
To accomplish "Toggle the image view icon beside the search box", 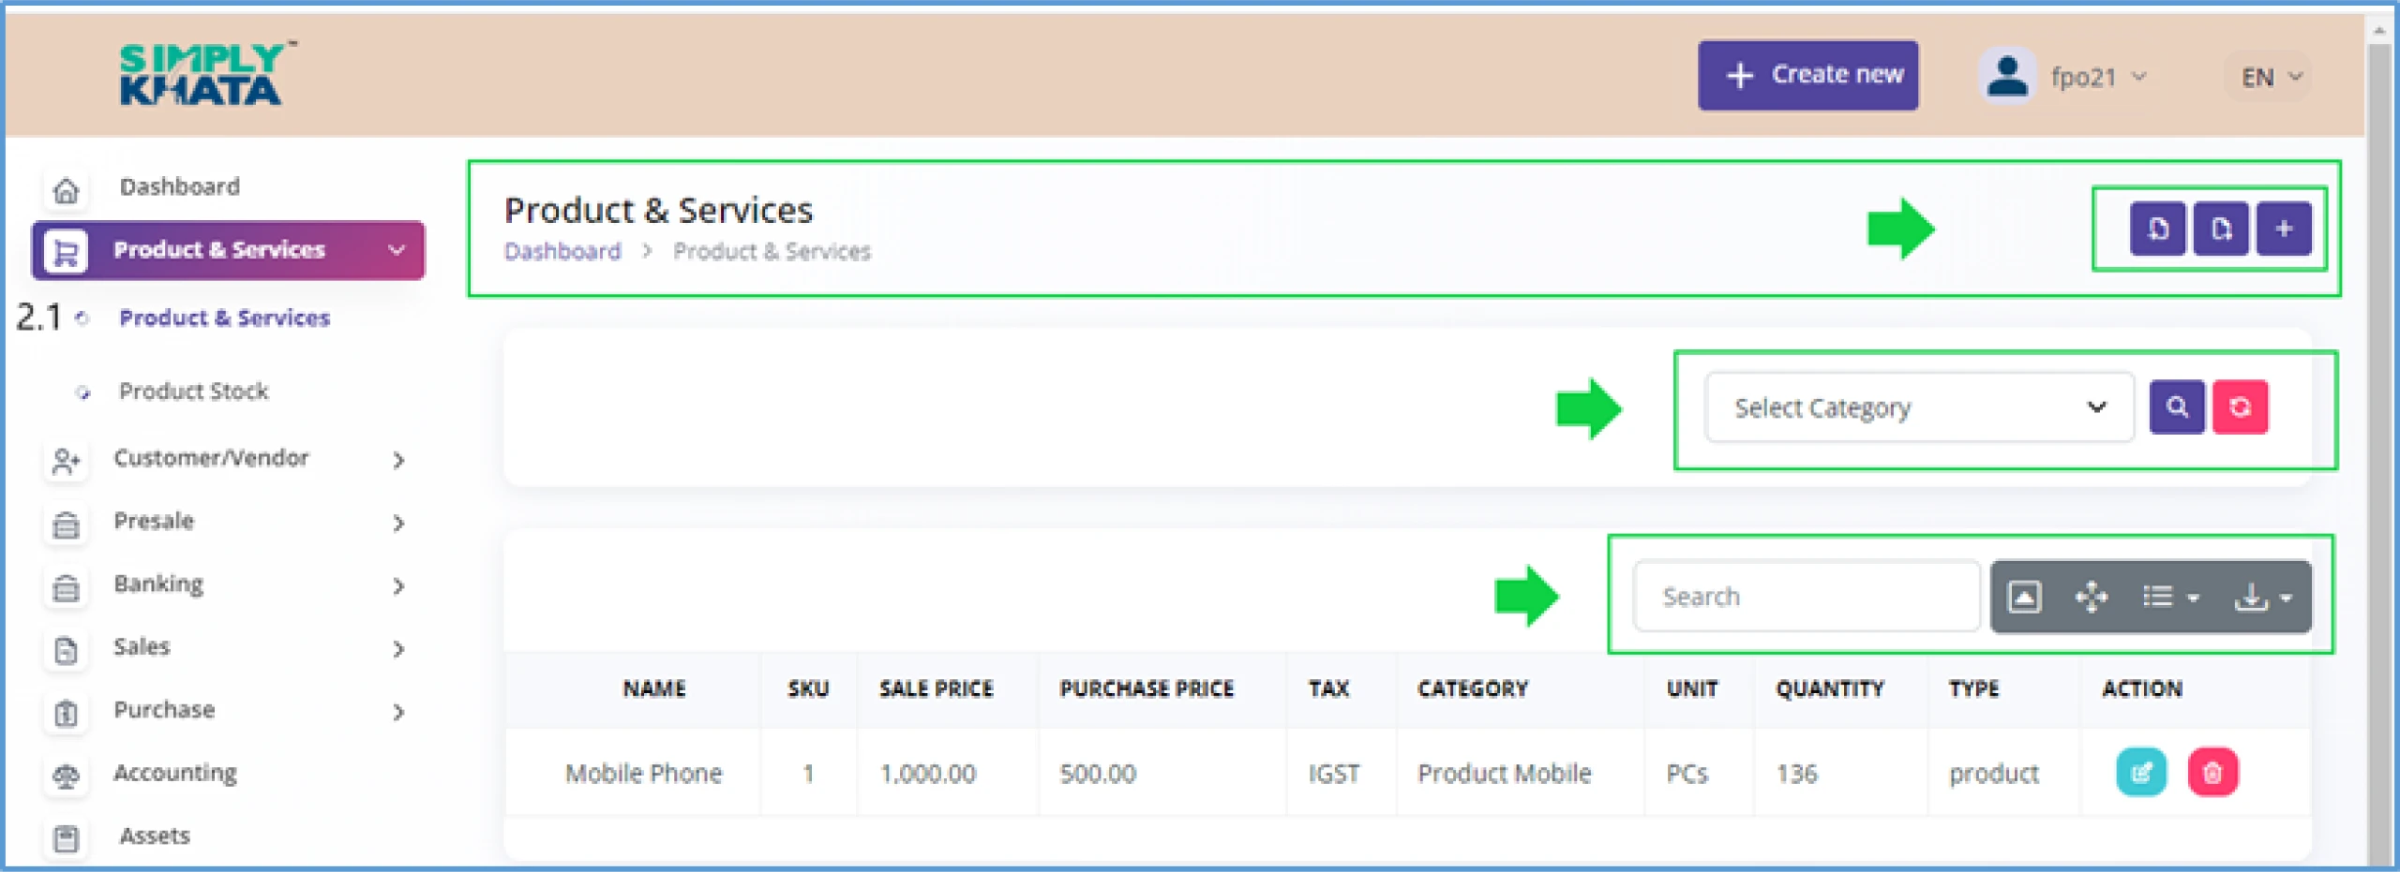I will [2024, 597].
